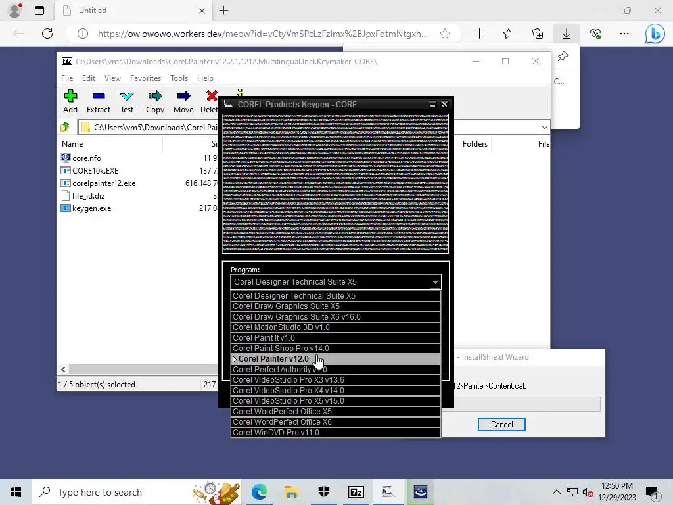Open the Edit menu in 7-Zip
Viewport: 673px width, 505px height.
[x=89, y=78]
